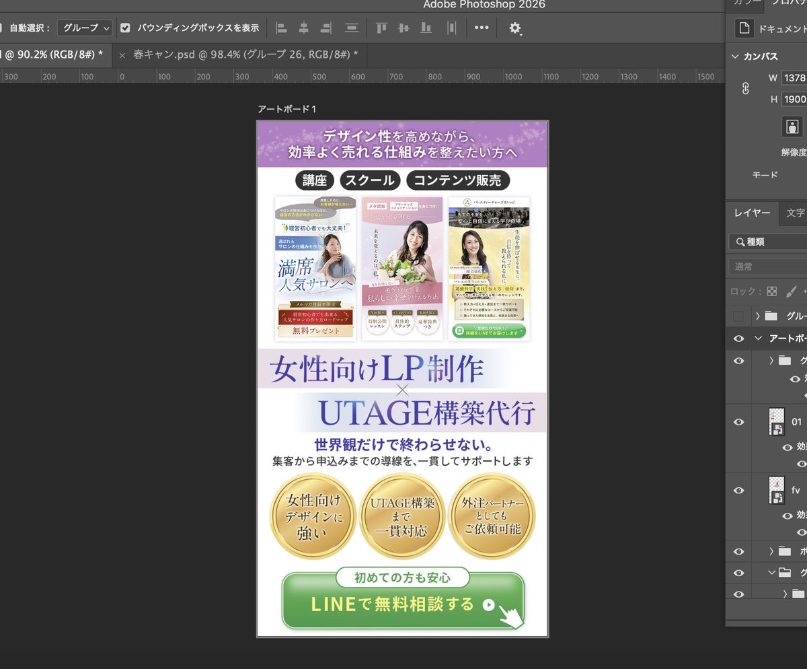Click the コンテンツ販売 pill label on canvas
Viewport: 807px width, 669px height.
pos(457,180)
